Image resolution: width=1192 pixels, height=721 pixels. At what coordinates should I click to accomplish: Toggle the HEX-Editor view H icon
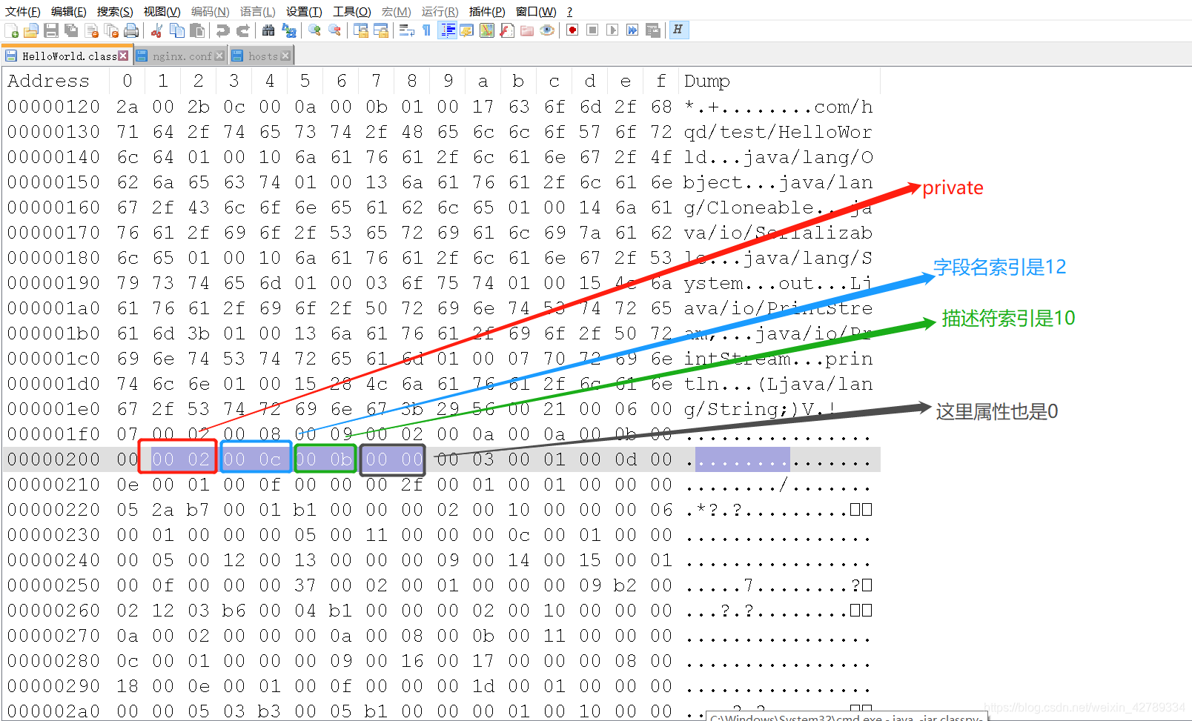click(x=678, y=30)
